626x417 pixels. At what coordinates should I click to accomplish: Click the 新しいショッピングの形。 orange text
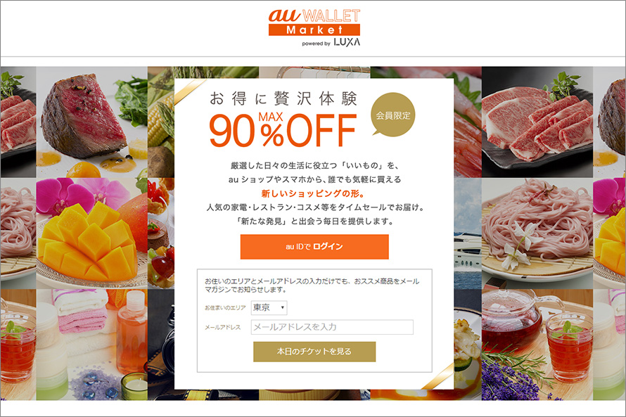pos(312,193)
